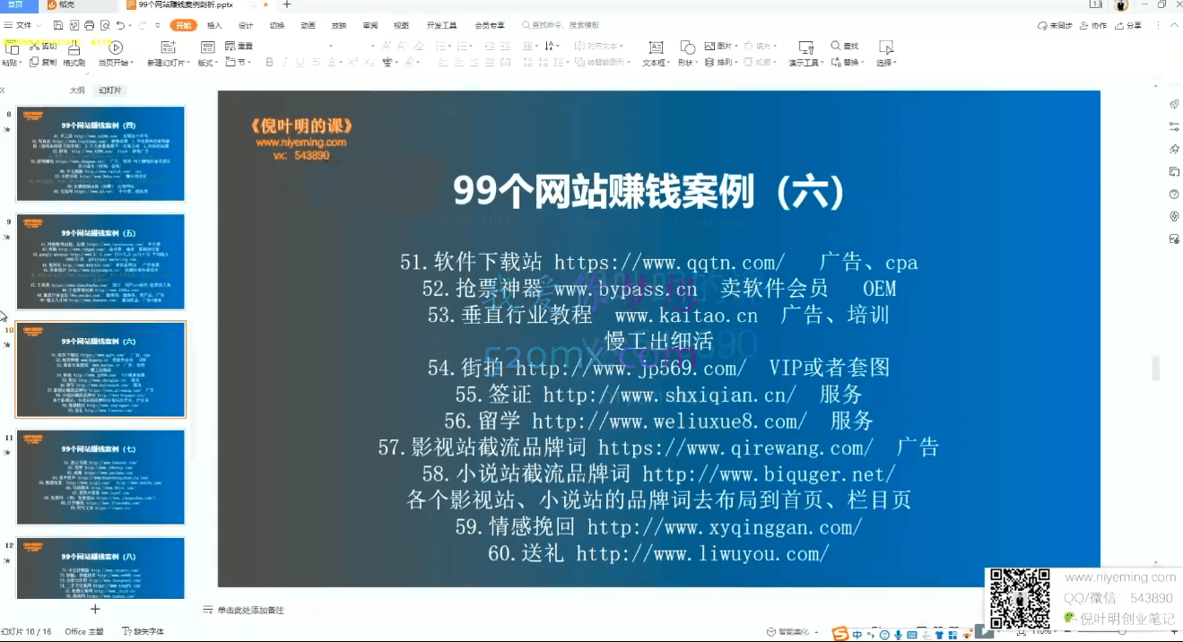Open a new document tab with plus
This screenshot has height=642, width=1183.
[x=287, y=4]
